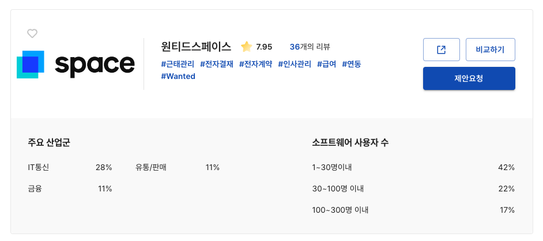Select the 1~30명이내 user count row

(x=413, y=167)
